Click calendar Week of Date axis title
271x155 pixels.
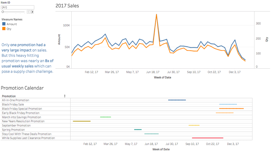pyautogui.click(x=161, y=149)
